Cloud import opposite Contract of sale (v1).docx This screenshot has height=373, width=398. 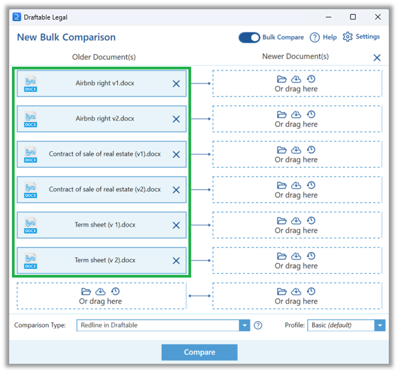pos(296,150)
